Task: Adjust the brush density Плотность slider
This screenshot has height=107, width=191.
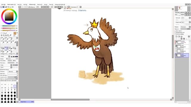Action: [13, 63]
